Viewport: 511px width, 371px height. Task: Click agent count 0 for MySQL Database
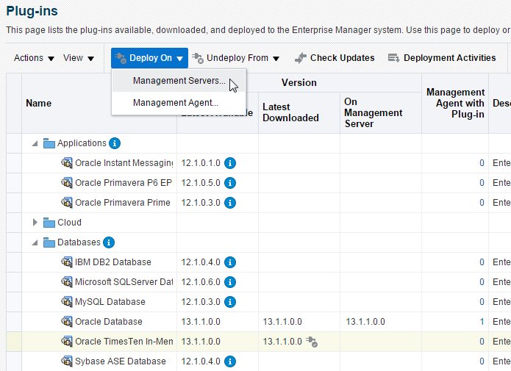coord(482,302)
